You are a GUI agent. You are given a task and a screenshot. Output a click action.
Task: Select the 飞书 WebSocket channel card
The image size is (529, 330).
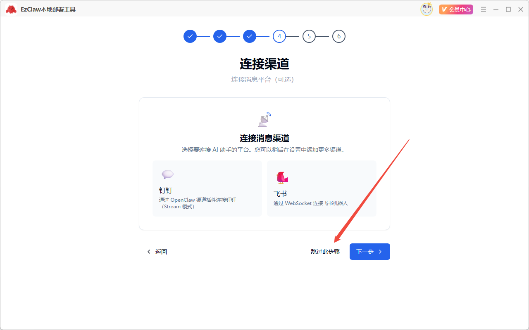click(322, 189)
